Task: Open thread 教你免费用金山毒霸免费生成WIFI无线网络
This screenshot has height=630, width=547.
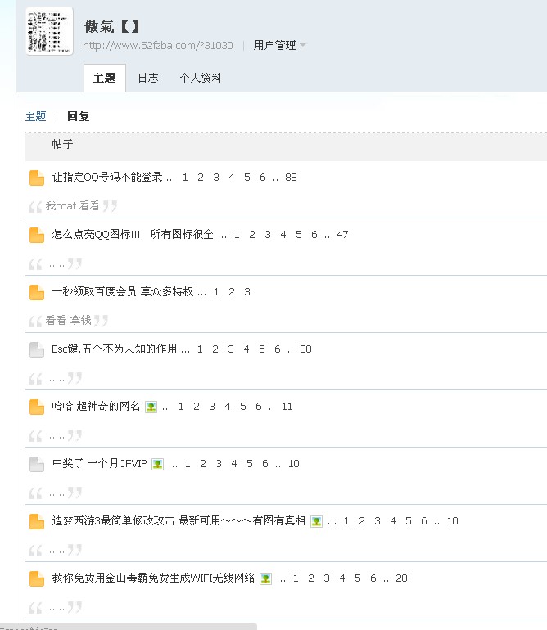Action: pyautogui.click(x=153, y=578)
